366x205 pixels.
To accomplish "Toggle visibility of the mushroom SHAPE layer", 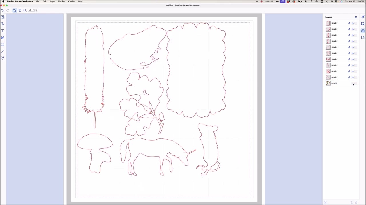I will pyautogui.click(x=353, y=53).
